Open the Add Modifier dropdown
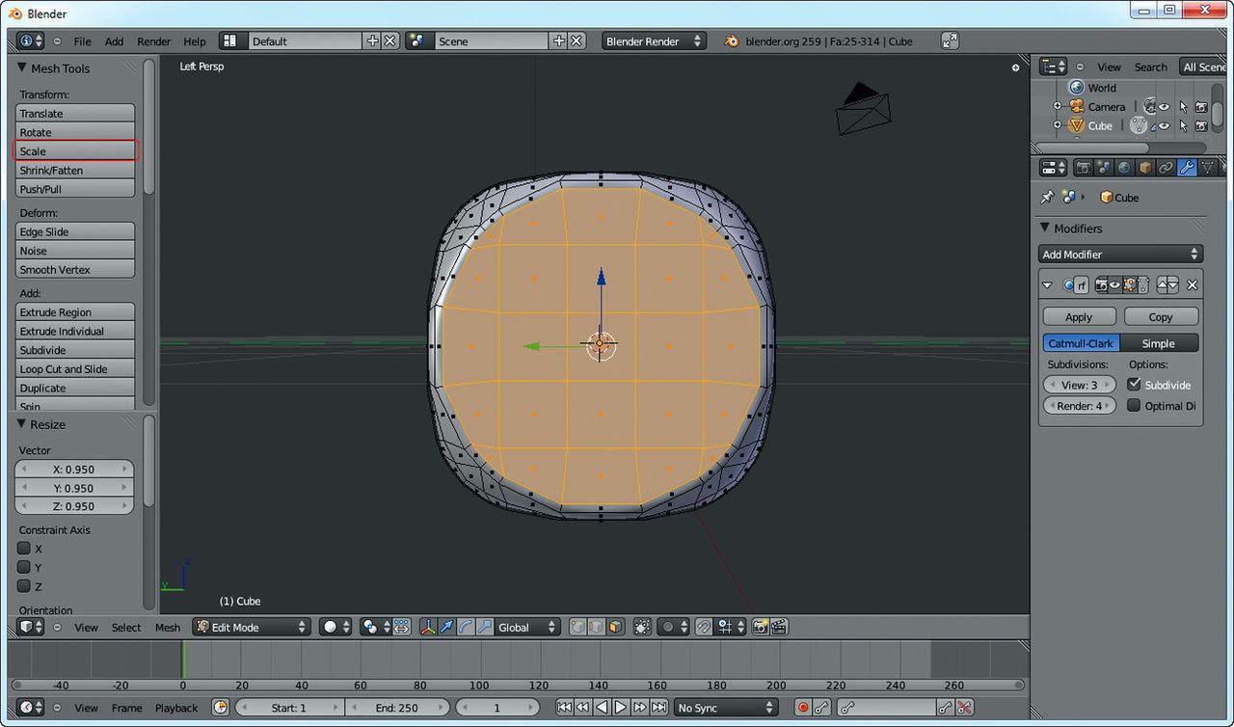This screenshot has width=1234, height=727. pyautogui.click(x=1121, y=255)
